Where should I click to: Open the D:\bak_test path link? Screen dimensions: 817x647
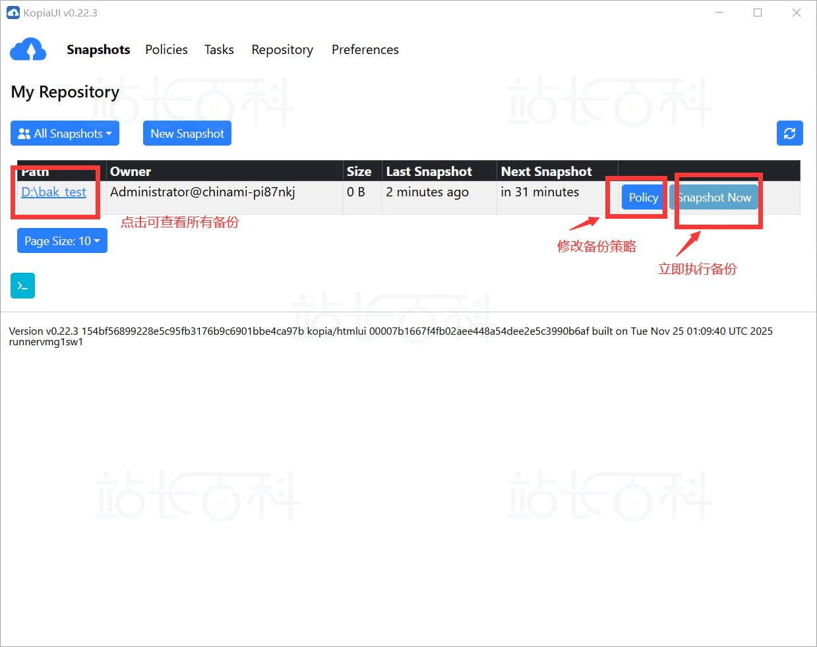(x=53, y=192)
